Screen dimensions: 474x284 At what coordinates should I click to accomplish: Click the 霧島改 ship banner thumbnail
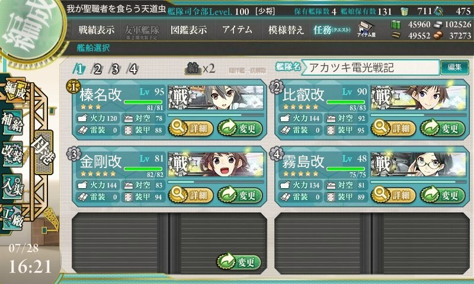(x=418, y=164)
